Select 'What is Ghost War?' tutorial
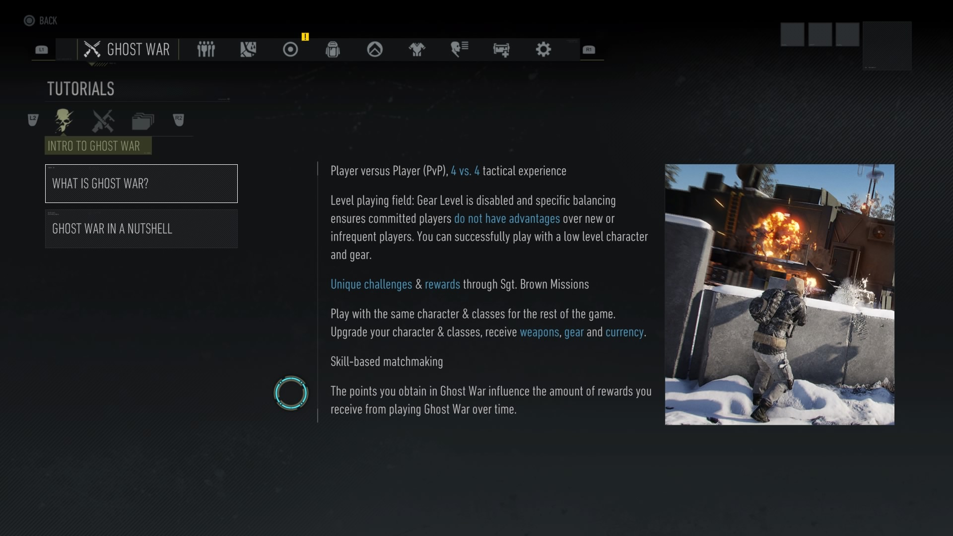 click(141, 184)
